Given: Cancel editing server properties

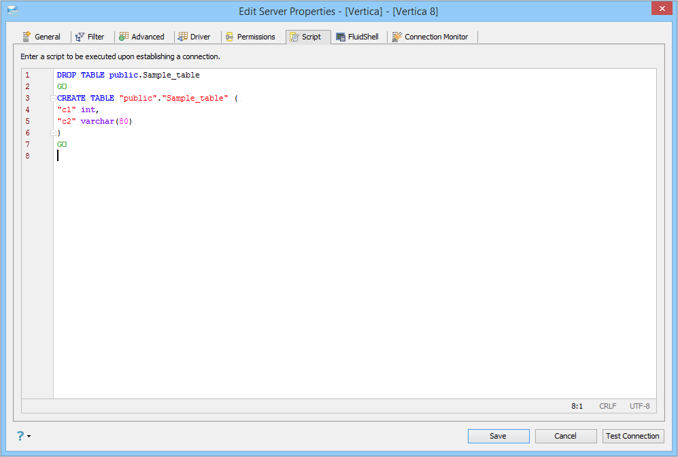Looking at the screenshot, I should pyautogui.click(x=566, y=436).
